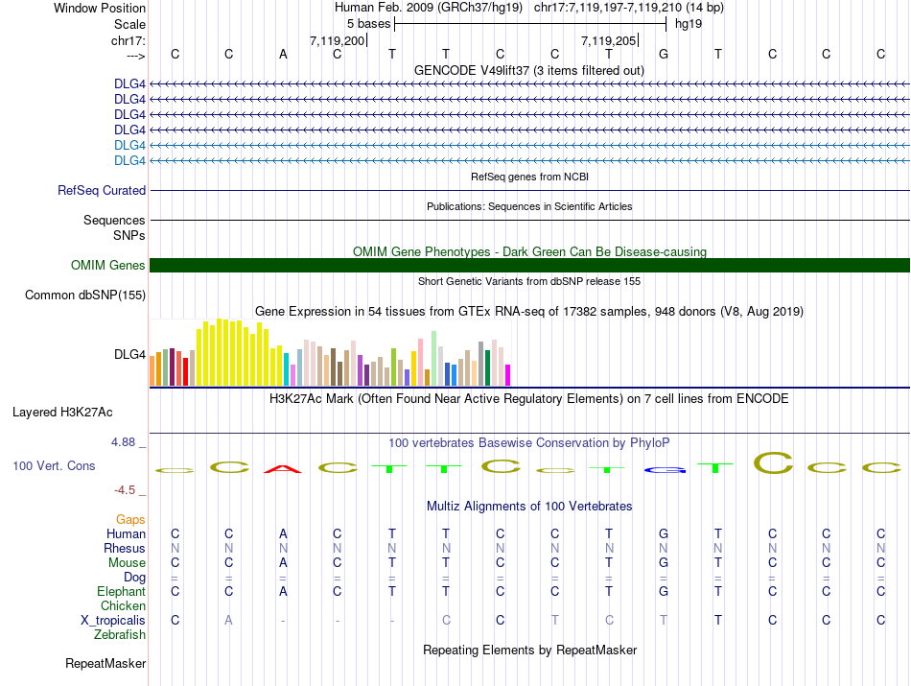Click the Layered H3K27Ac track label
Viewport: 911px width, 686px height.
(62, 413)
